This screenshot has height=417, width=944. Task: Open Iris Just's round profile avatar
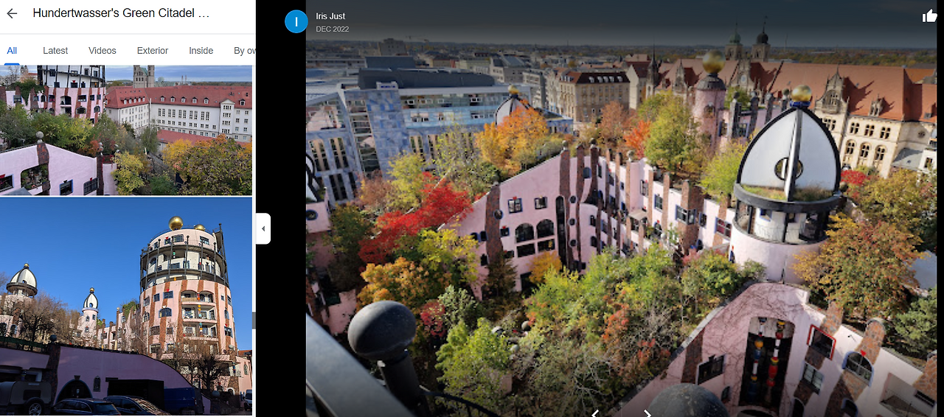click(296, 21)
